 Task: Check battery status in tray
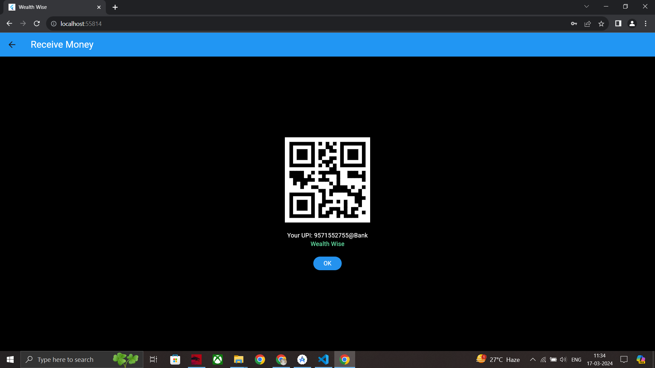tap(553, 359)
